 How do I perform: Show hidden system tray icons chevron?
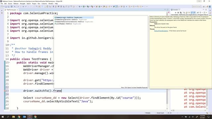coord(182,117)
